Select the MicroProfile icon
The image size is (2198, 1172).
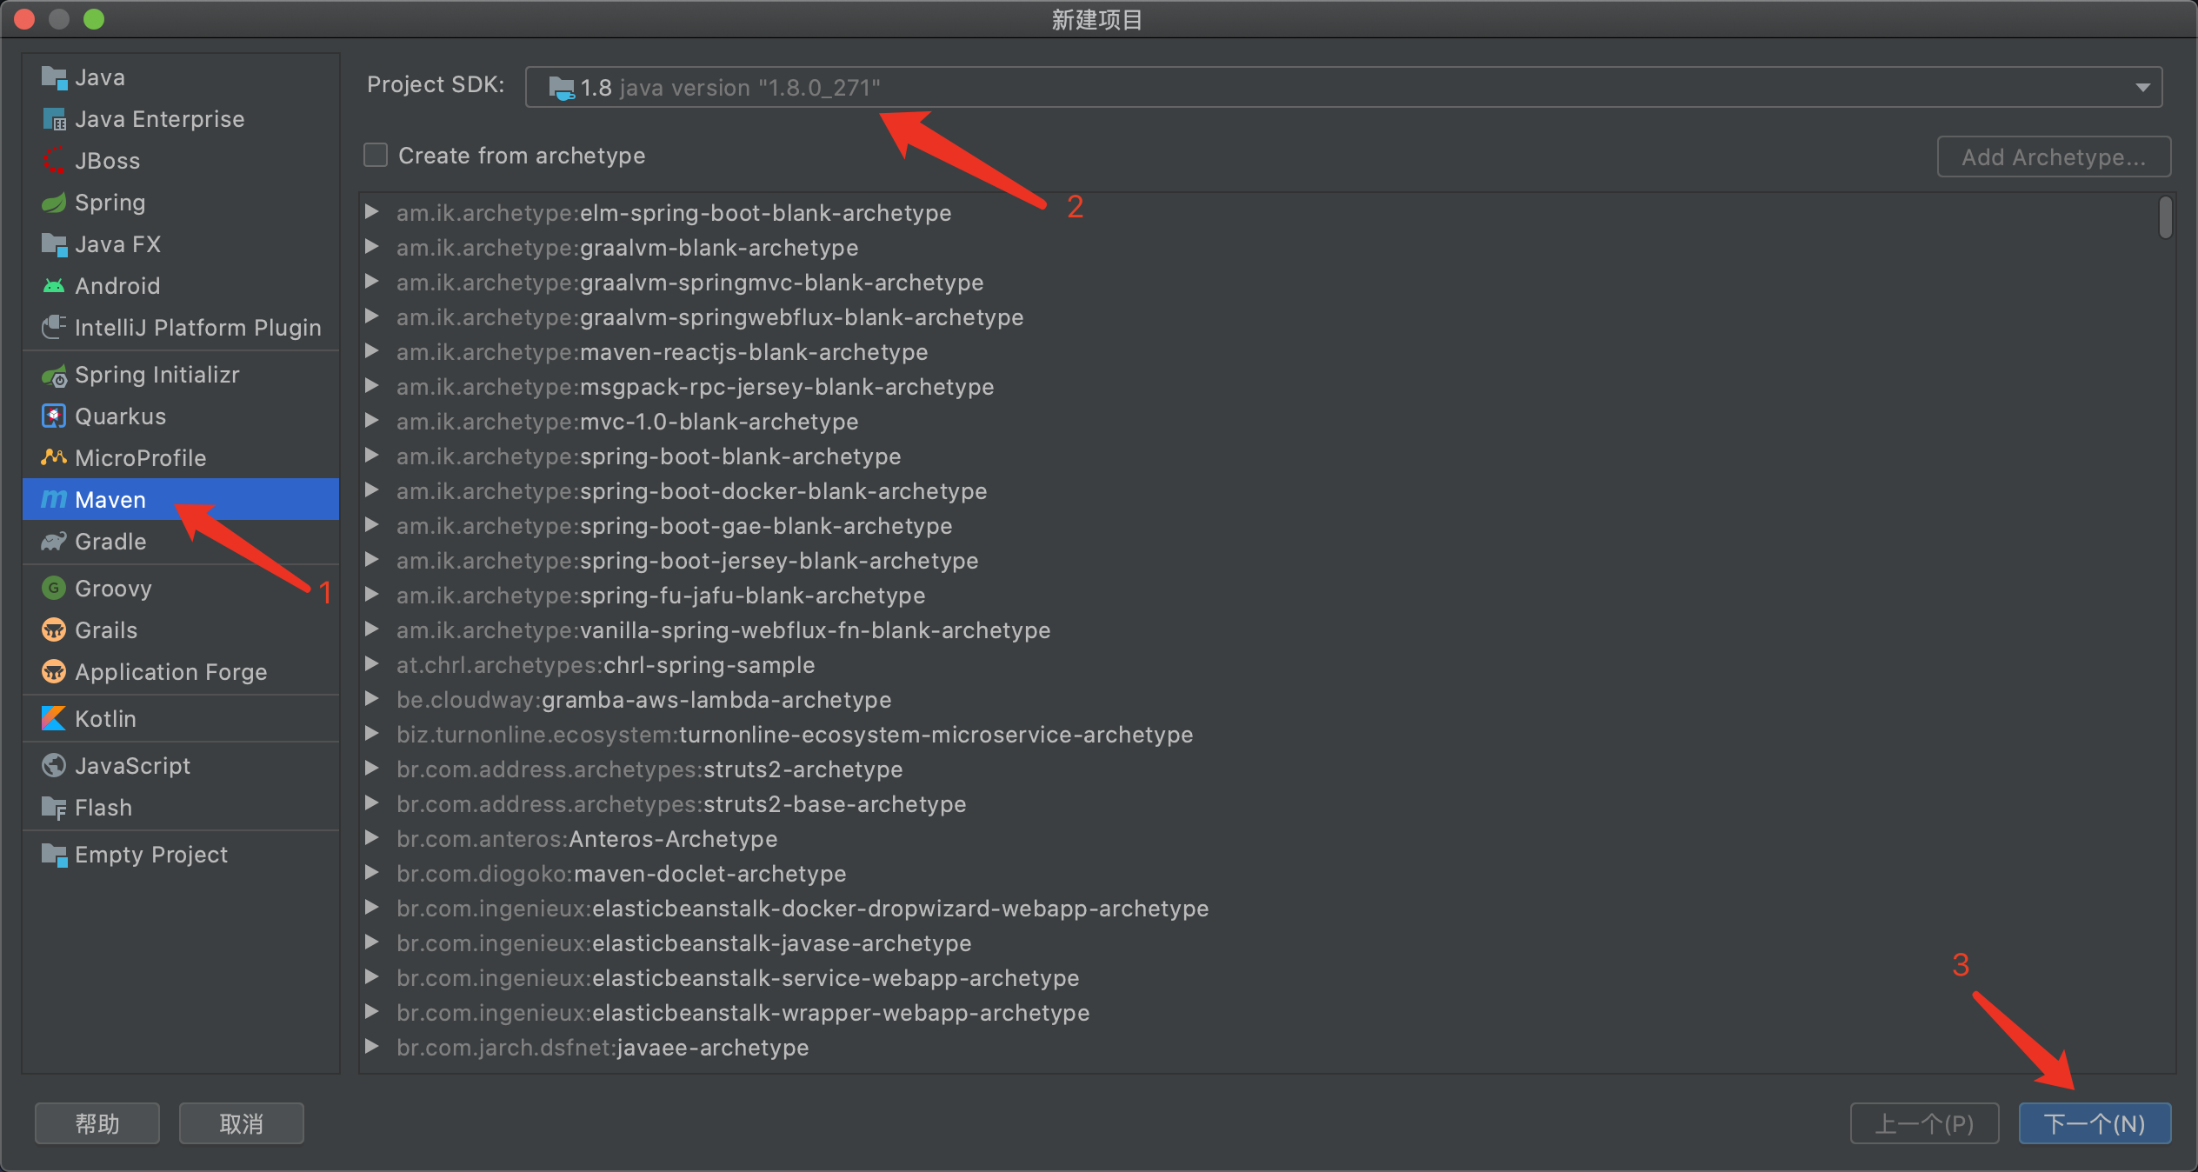54,458
